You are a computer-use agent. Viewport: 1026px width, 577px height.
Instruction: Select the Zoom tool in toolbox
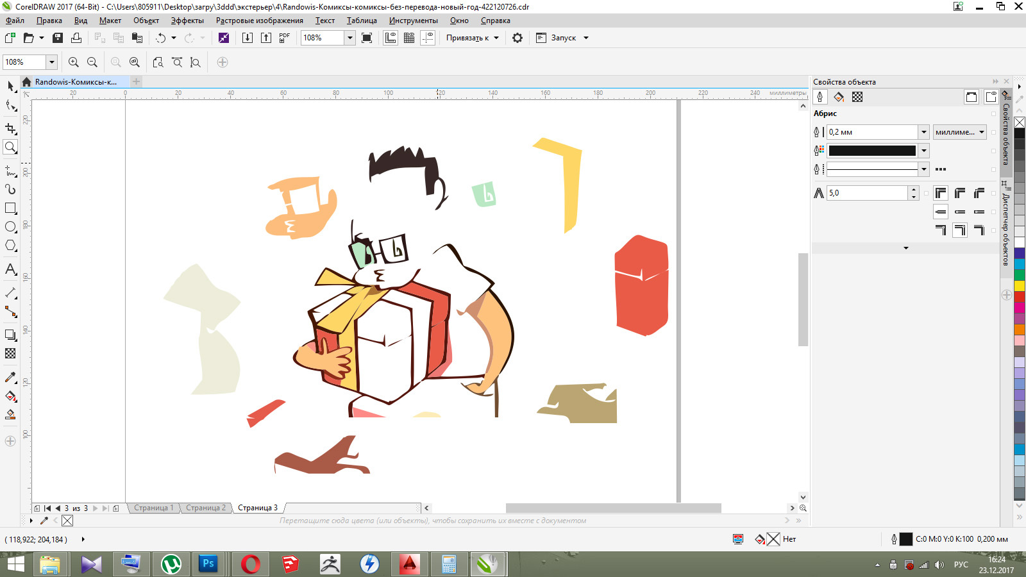click(x=10, y=147)
